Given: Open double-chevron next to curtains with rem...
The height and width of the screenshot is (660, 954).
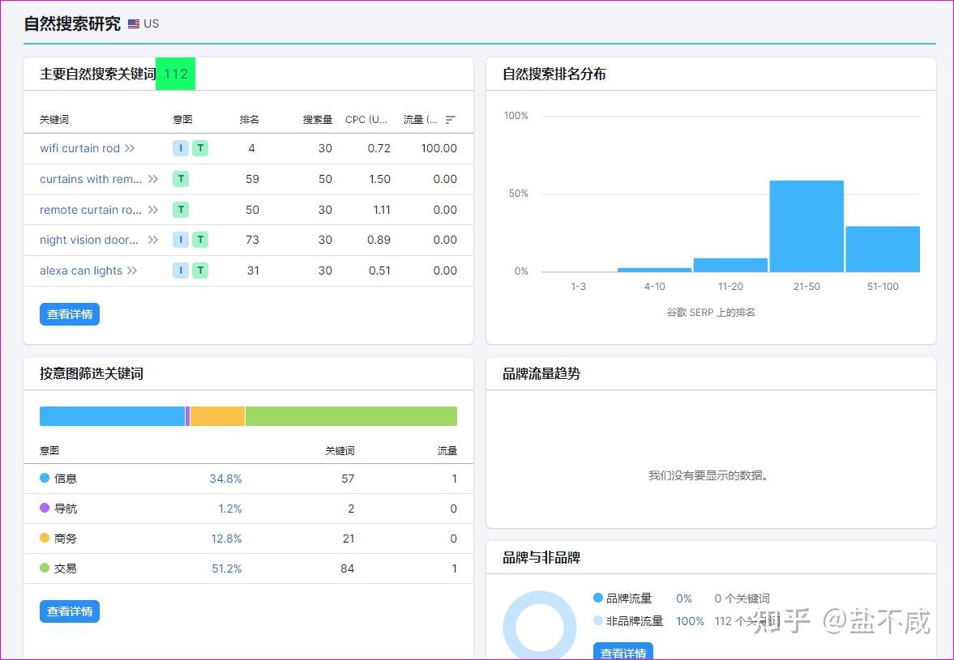Looking at the screenshot, I should tap(153, 179).
